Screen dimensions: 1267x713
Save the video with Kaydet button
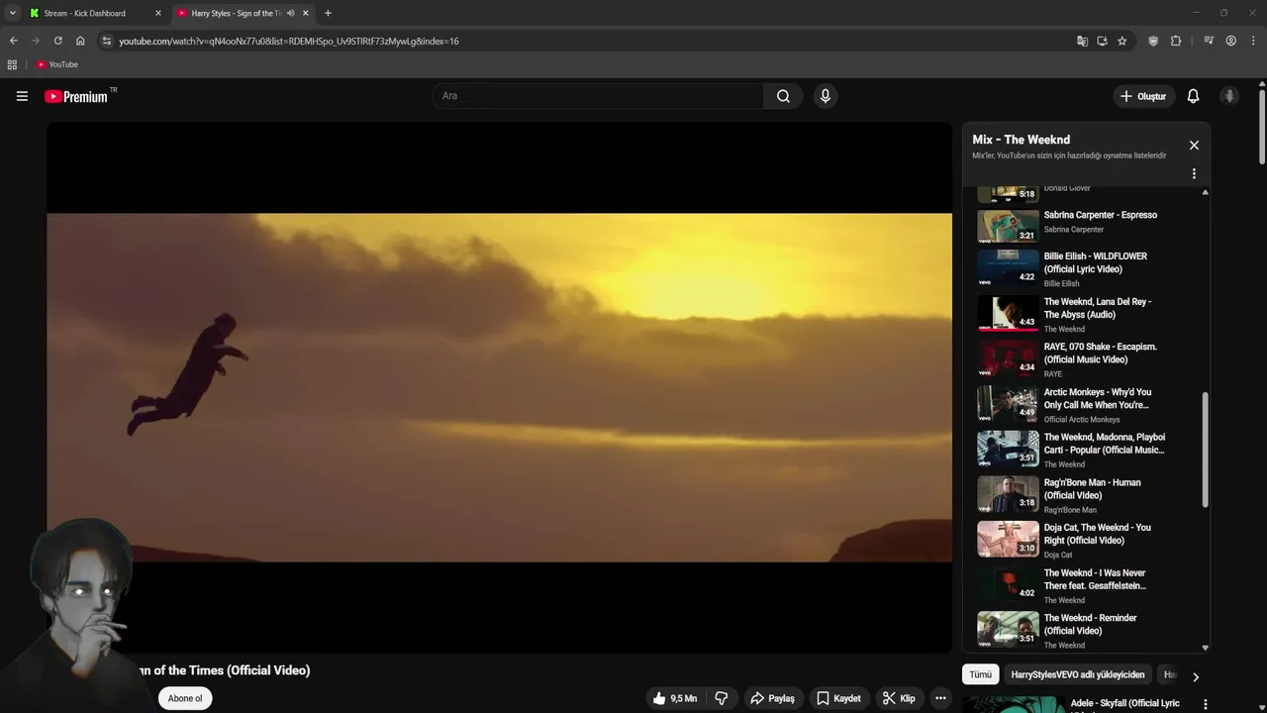(x=837, y=698)
